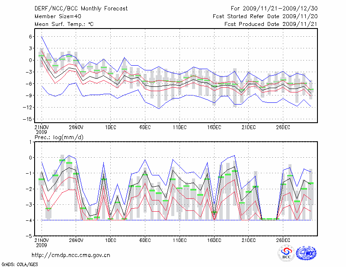
Task: Click the 6 temperature axis tick label
Action: 31,37
